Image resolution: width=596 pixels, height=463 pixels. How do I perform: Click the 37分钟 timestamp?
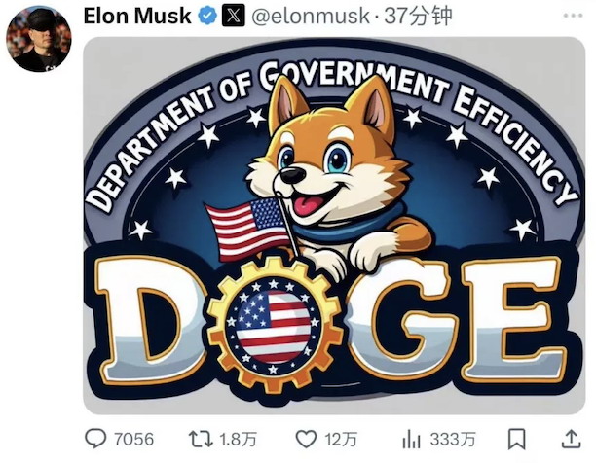coord(418,17)
